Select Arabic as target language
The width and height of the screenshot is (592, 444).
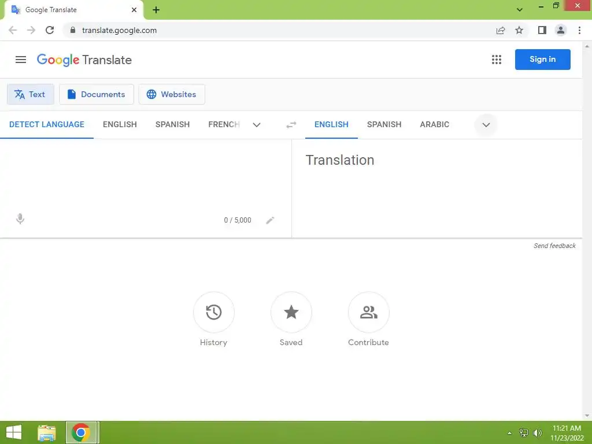[435, 125]
